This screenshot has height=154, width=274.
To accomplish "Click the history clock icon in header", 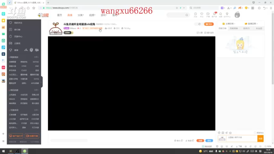I will pyautogui.click(x=195, y=14).
